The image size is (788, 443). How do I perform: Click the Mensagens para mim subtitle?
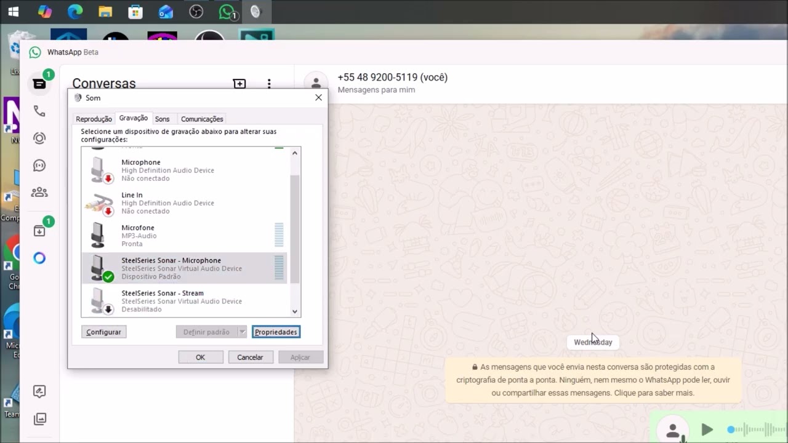pos(376,90)
